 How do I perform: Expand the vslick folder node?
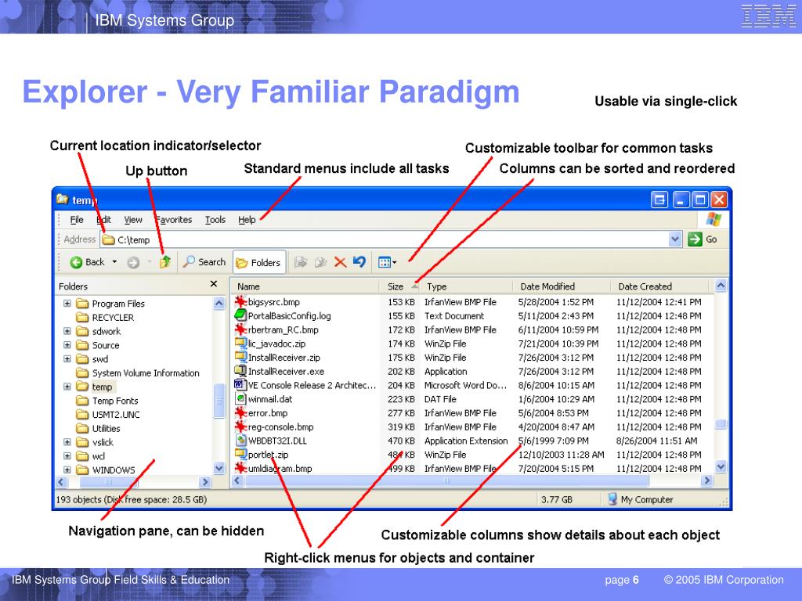(x=67, y=442)
